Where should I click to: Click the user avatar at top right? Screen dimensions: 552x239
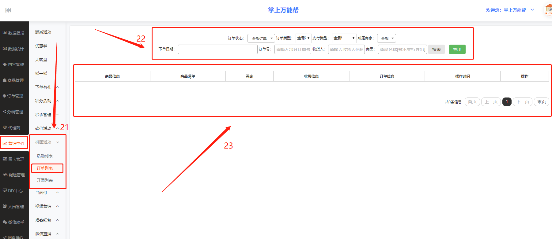(548, 10)
